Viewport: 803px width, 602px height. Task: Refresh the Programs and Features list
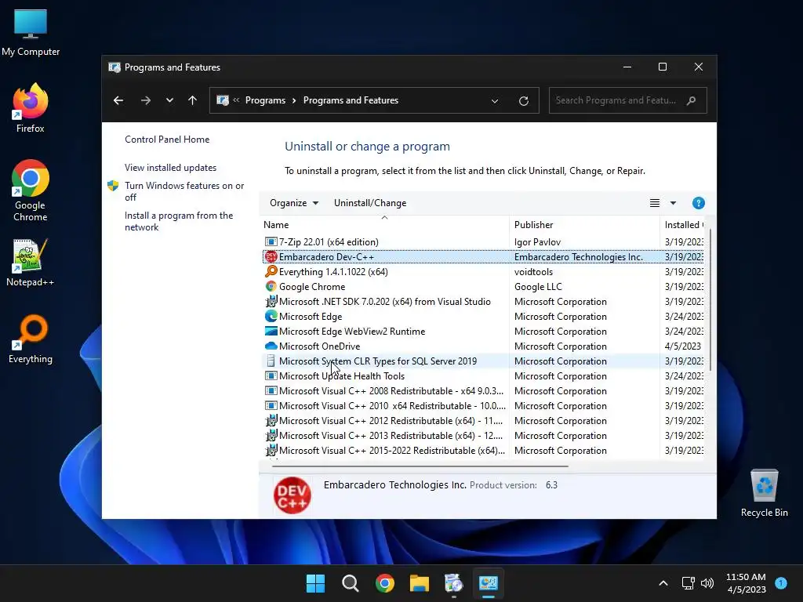(523, 101)
